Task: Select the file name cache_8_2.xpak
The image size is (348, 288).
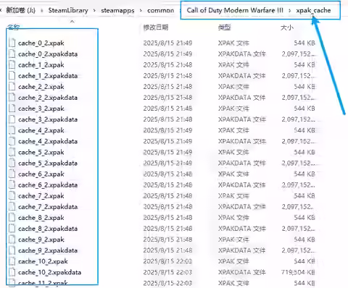Action: (x=41, y=218)
